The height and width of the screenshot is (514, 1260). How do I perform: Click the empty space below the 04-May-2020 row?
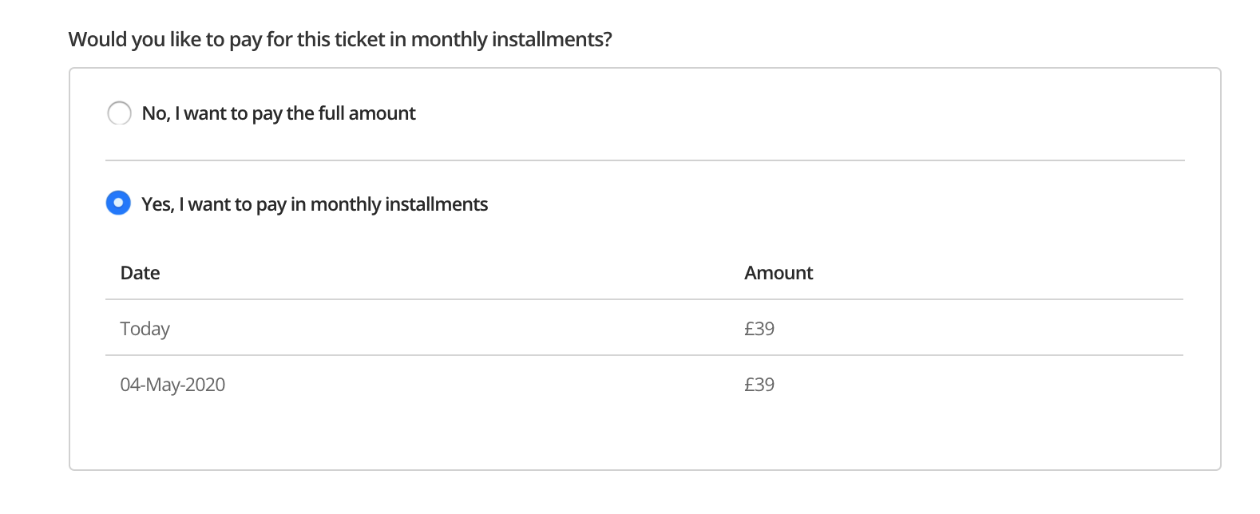(x=644, y=435)
